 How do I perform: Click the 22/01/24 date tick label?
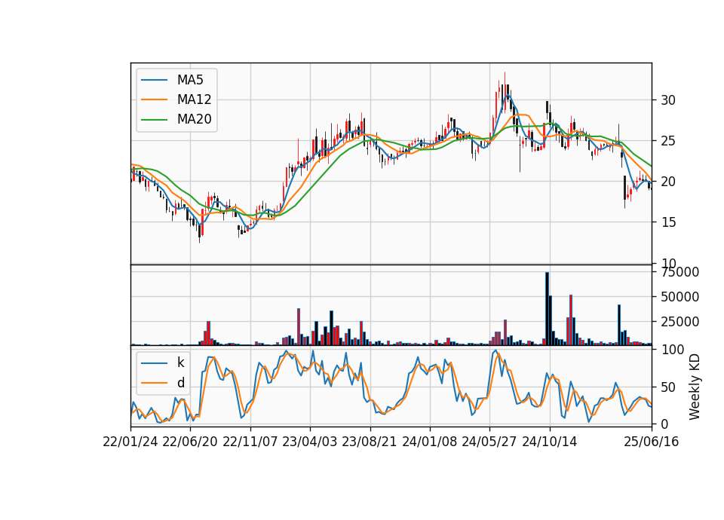pyautogui.click(x=130, y=442)
